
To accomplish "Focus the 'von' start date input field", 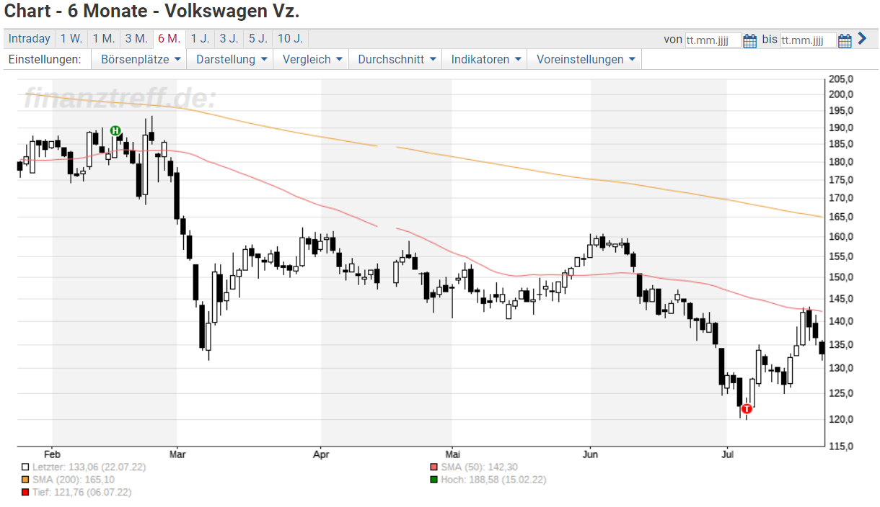I will (x=713, y=40).
